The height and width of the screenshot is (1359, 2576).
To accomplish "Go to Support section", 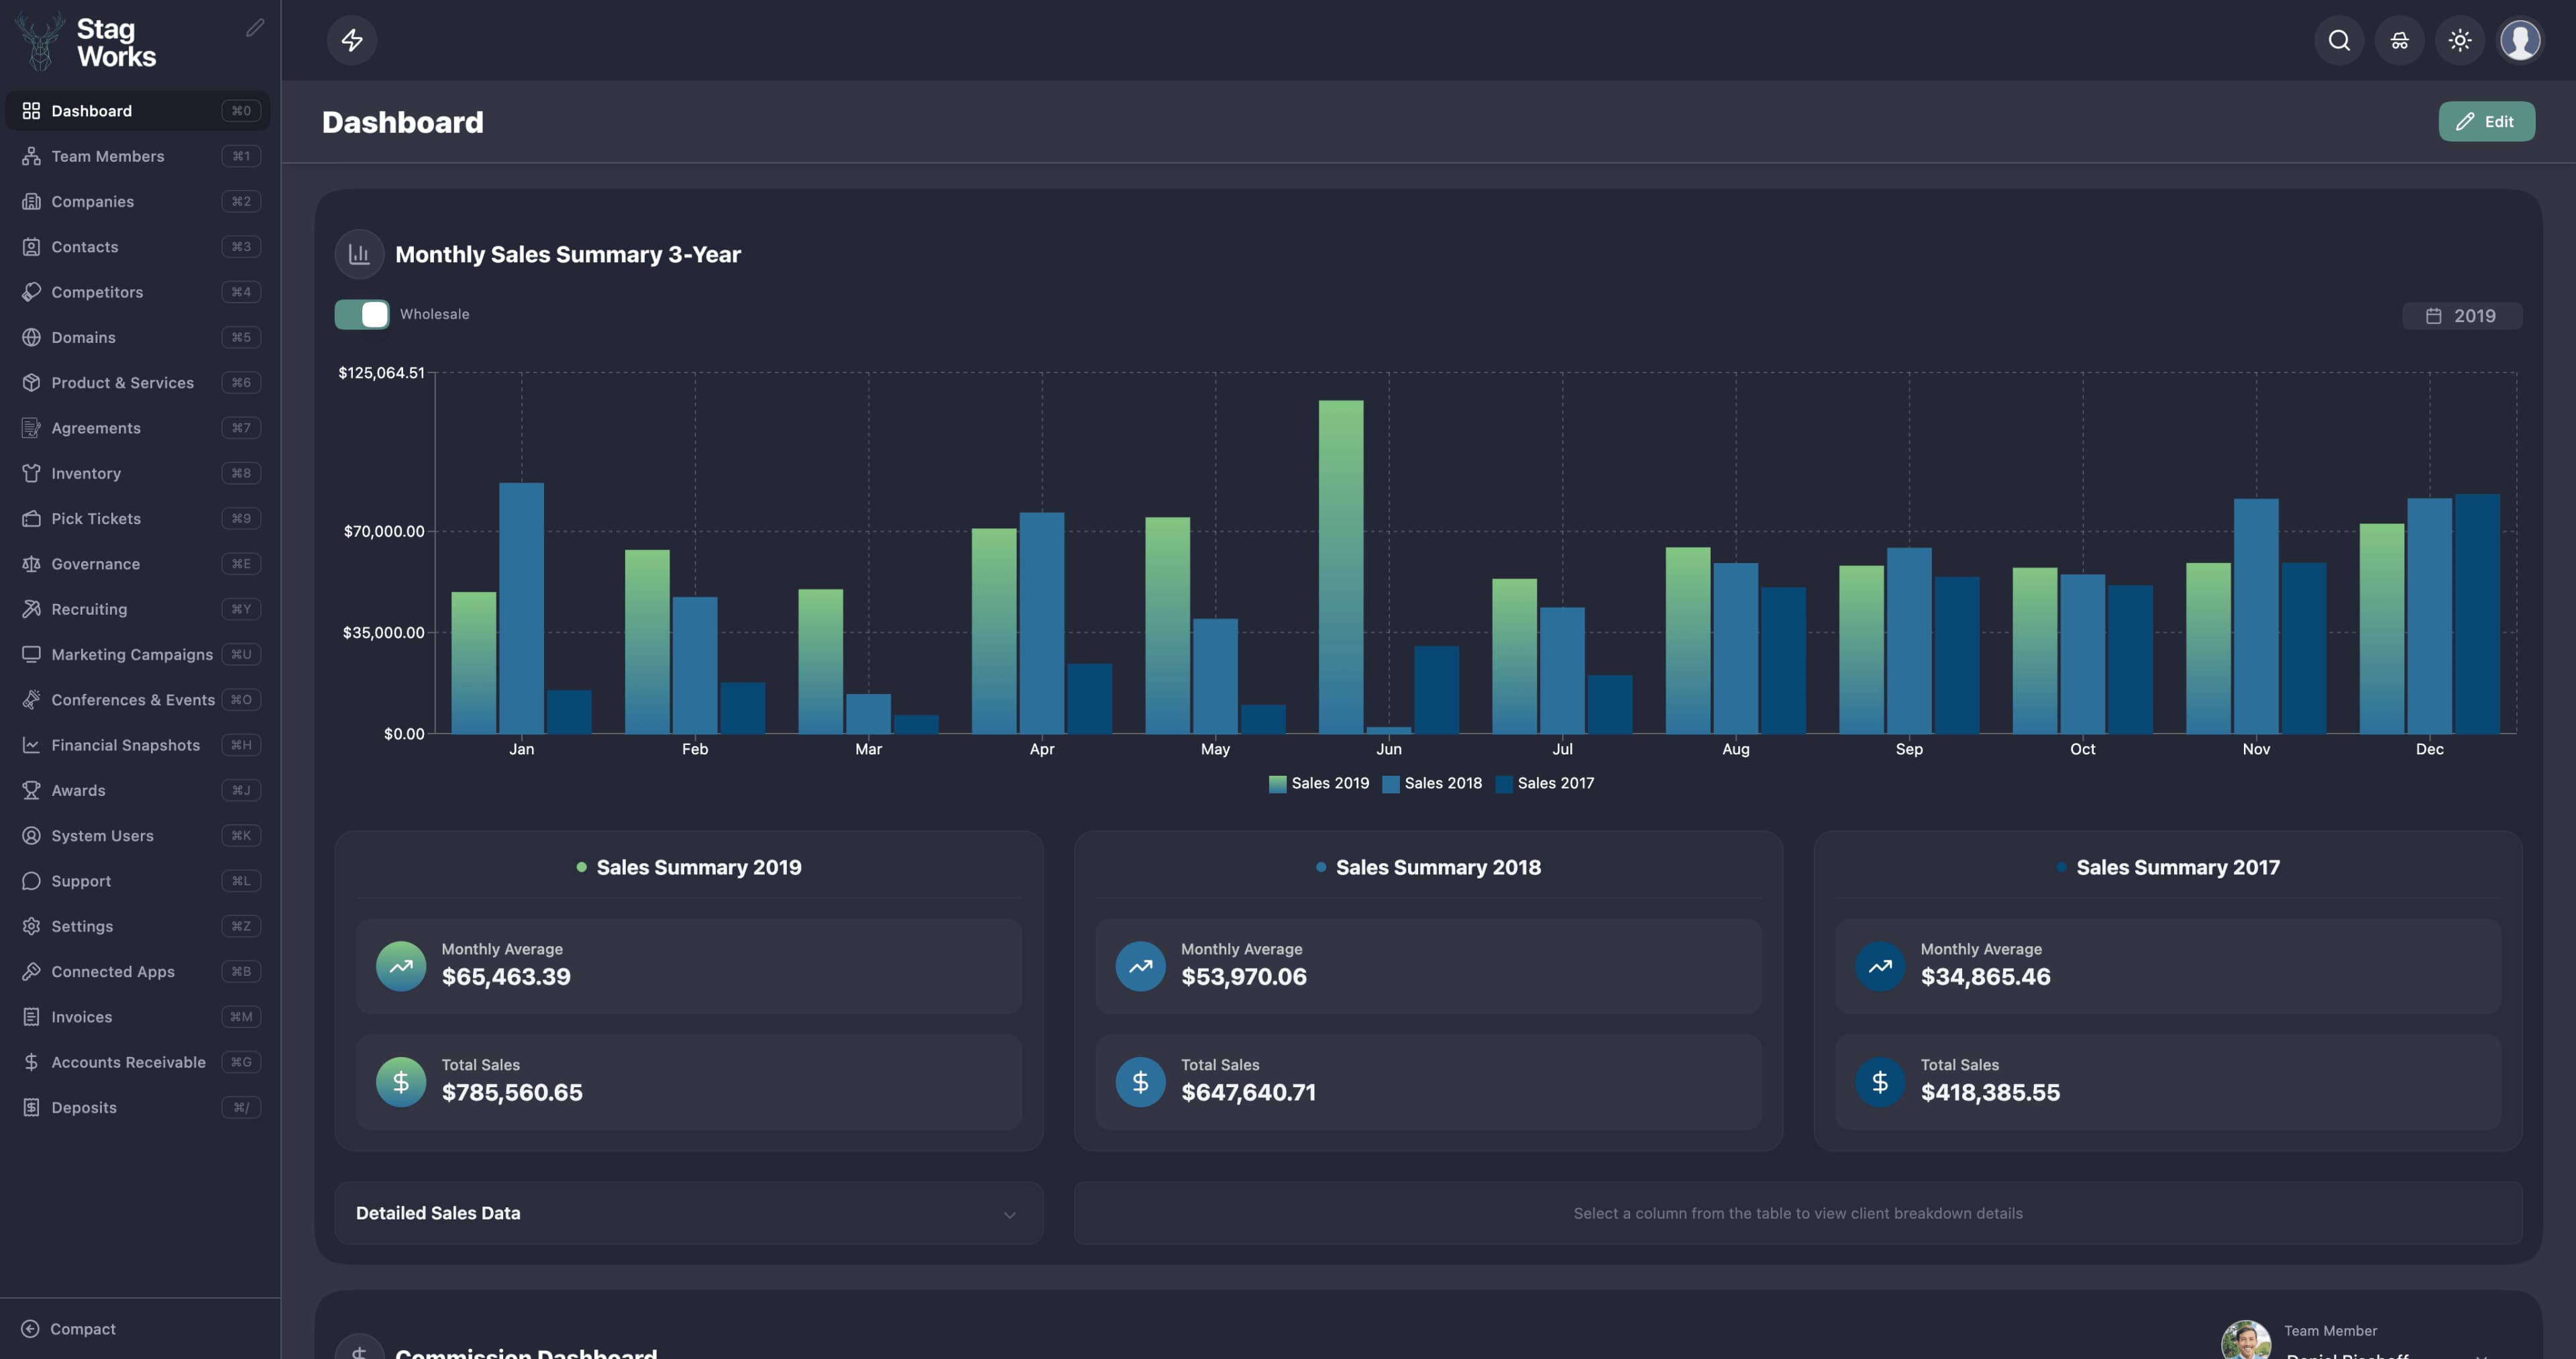I will [138, 880].
